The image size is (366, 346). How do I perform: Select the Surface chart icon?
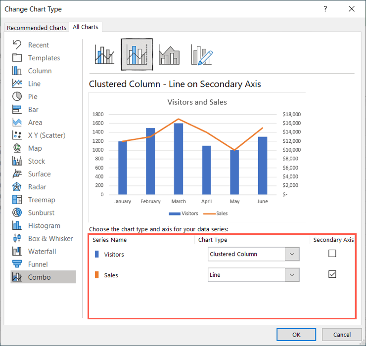coord(17,174)
